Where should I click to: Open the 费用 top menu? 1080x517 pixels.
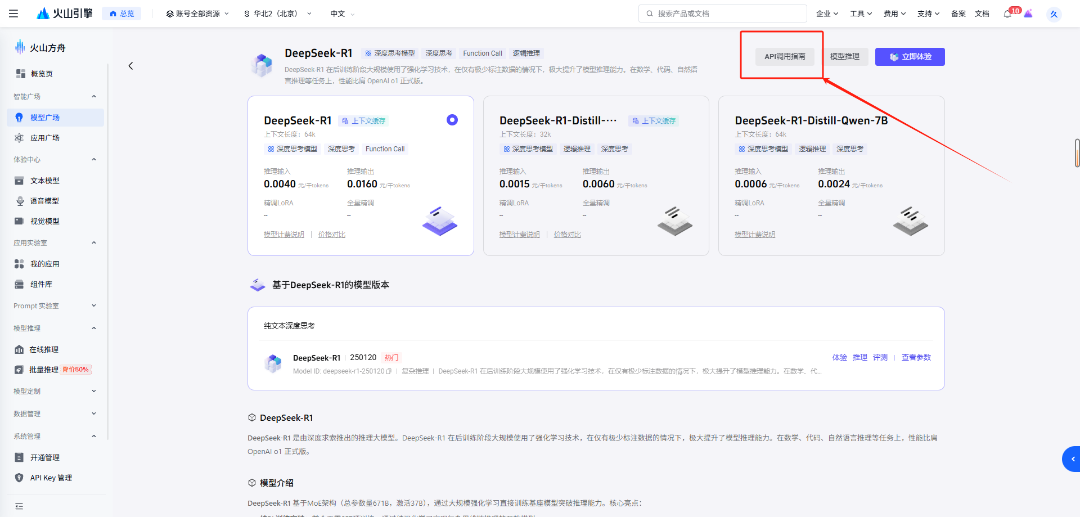pos(894,14)
